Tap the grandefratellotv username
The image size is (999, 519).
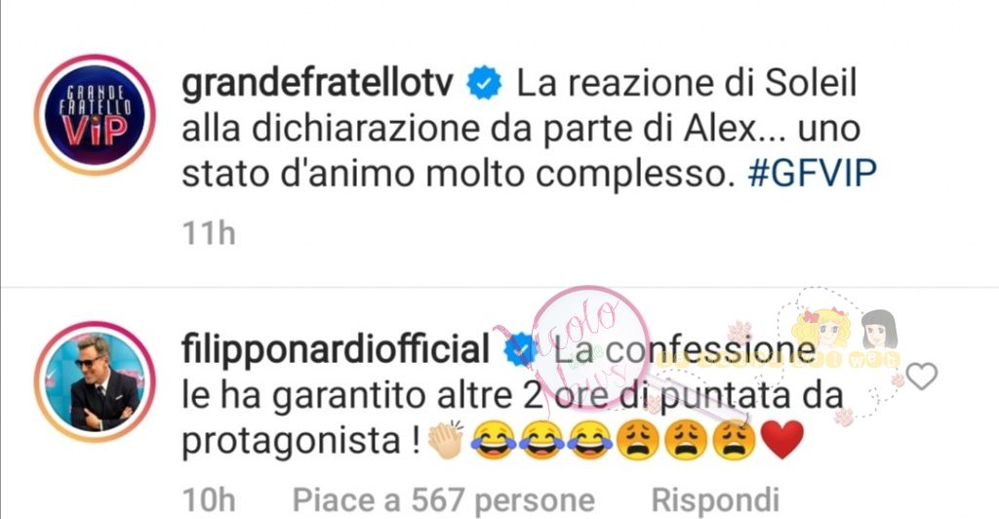[317, 84]
